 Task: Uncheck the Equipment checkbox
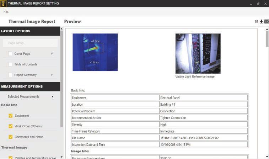click(10, 116)
